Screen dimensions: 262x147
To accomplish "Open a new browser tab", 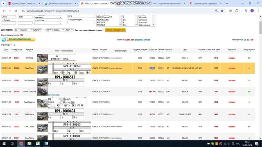I will 227,3.
